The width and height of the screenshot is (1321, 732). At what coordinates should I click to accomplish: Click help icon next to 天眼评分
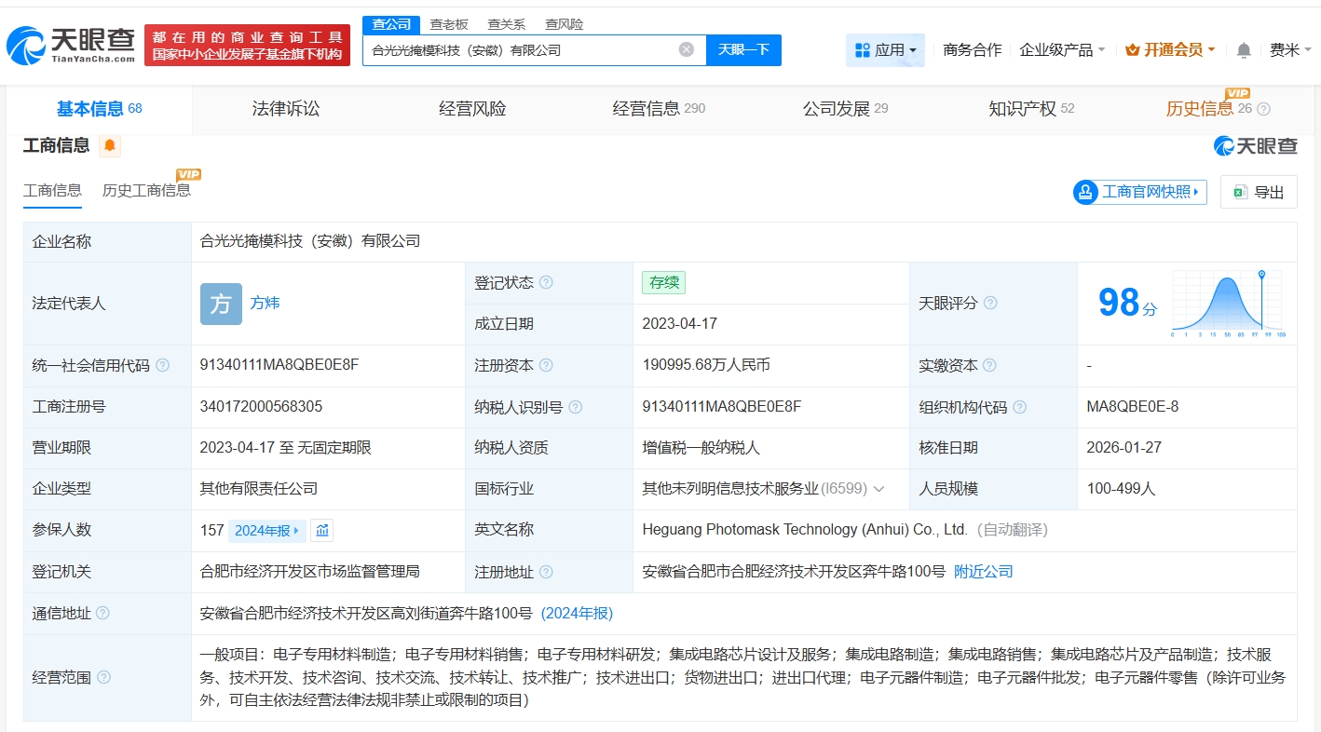coord(990,303)
